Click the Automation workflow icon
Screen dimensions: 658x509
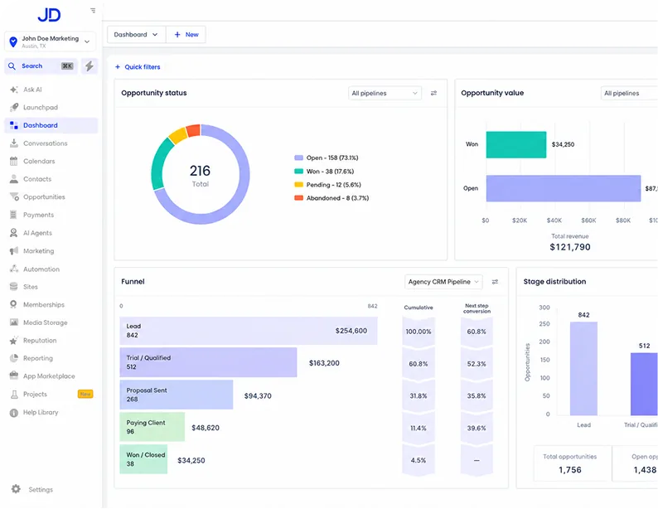tap(14, 269)
